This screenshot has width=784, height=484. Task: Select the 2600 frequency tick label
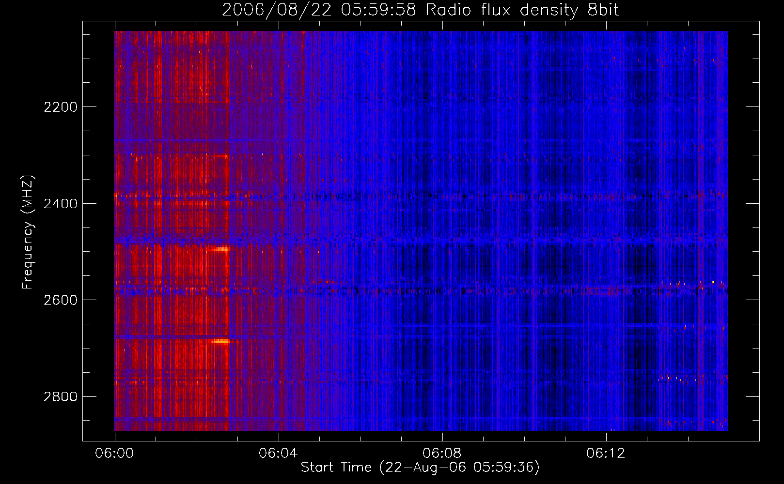tap(61, 300)
